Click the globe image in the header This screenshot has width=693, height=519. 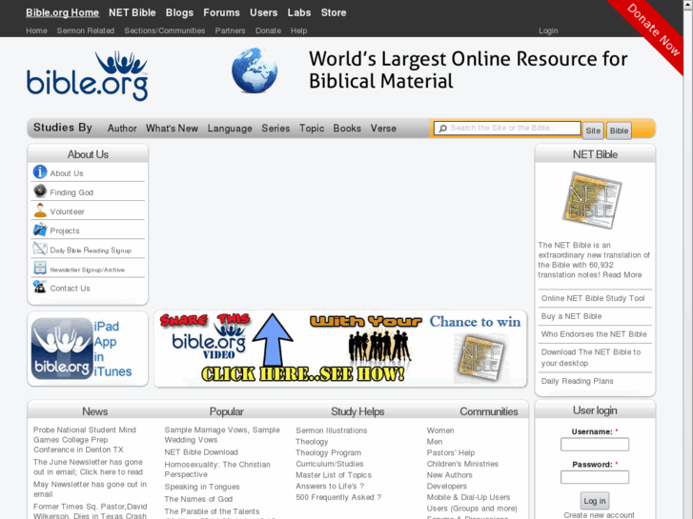point(255,70)
